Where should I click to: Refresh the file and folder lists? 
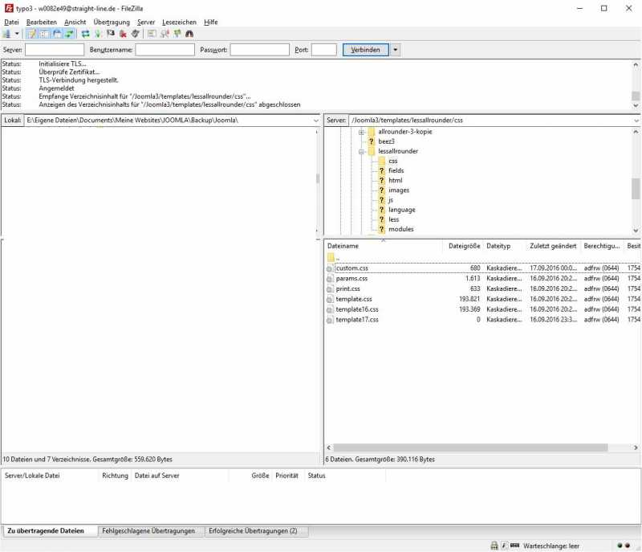[85, 34]
